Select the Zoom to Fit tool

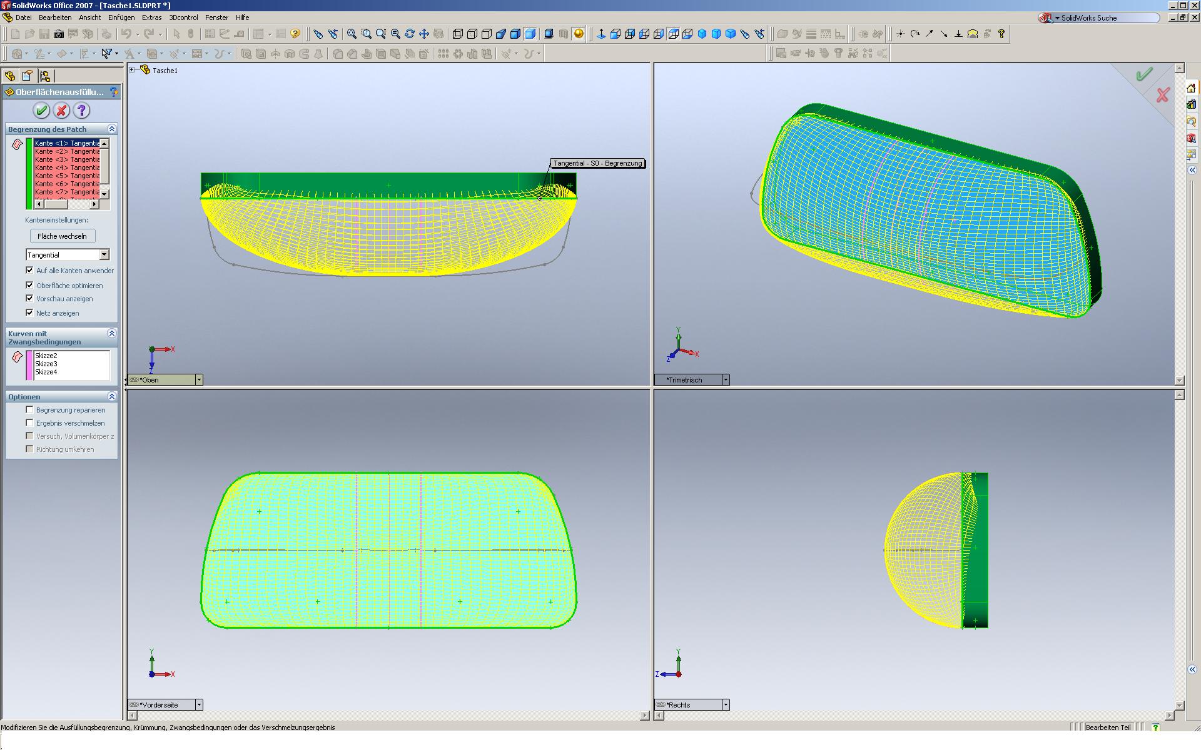[352, 34]
